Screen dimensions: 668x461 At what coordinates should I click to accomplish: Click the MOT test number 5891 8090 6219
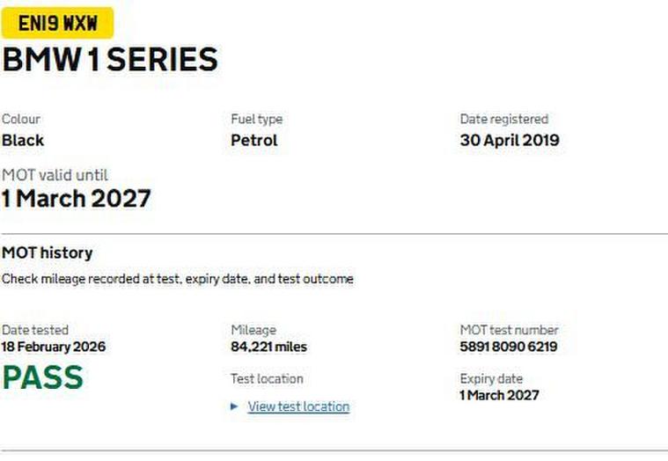coord(508,347)
